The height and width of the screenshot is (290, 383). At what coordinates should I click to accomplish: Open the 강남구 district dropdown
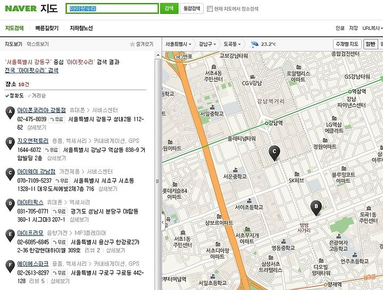(207, 44)
